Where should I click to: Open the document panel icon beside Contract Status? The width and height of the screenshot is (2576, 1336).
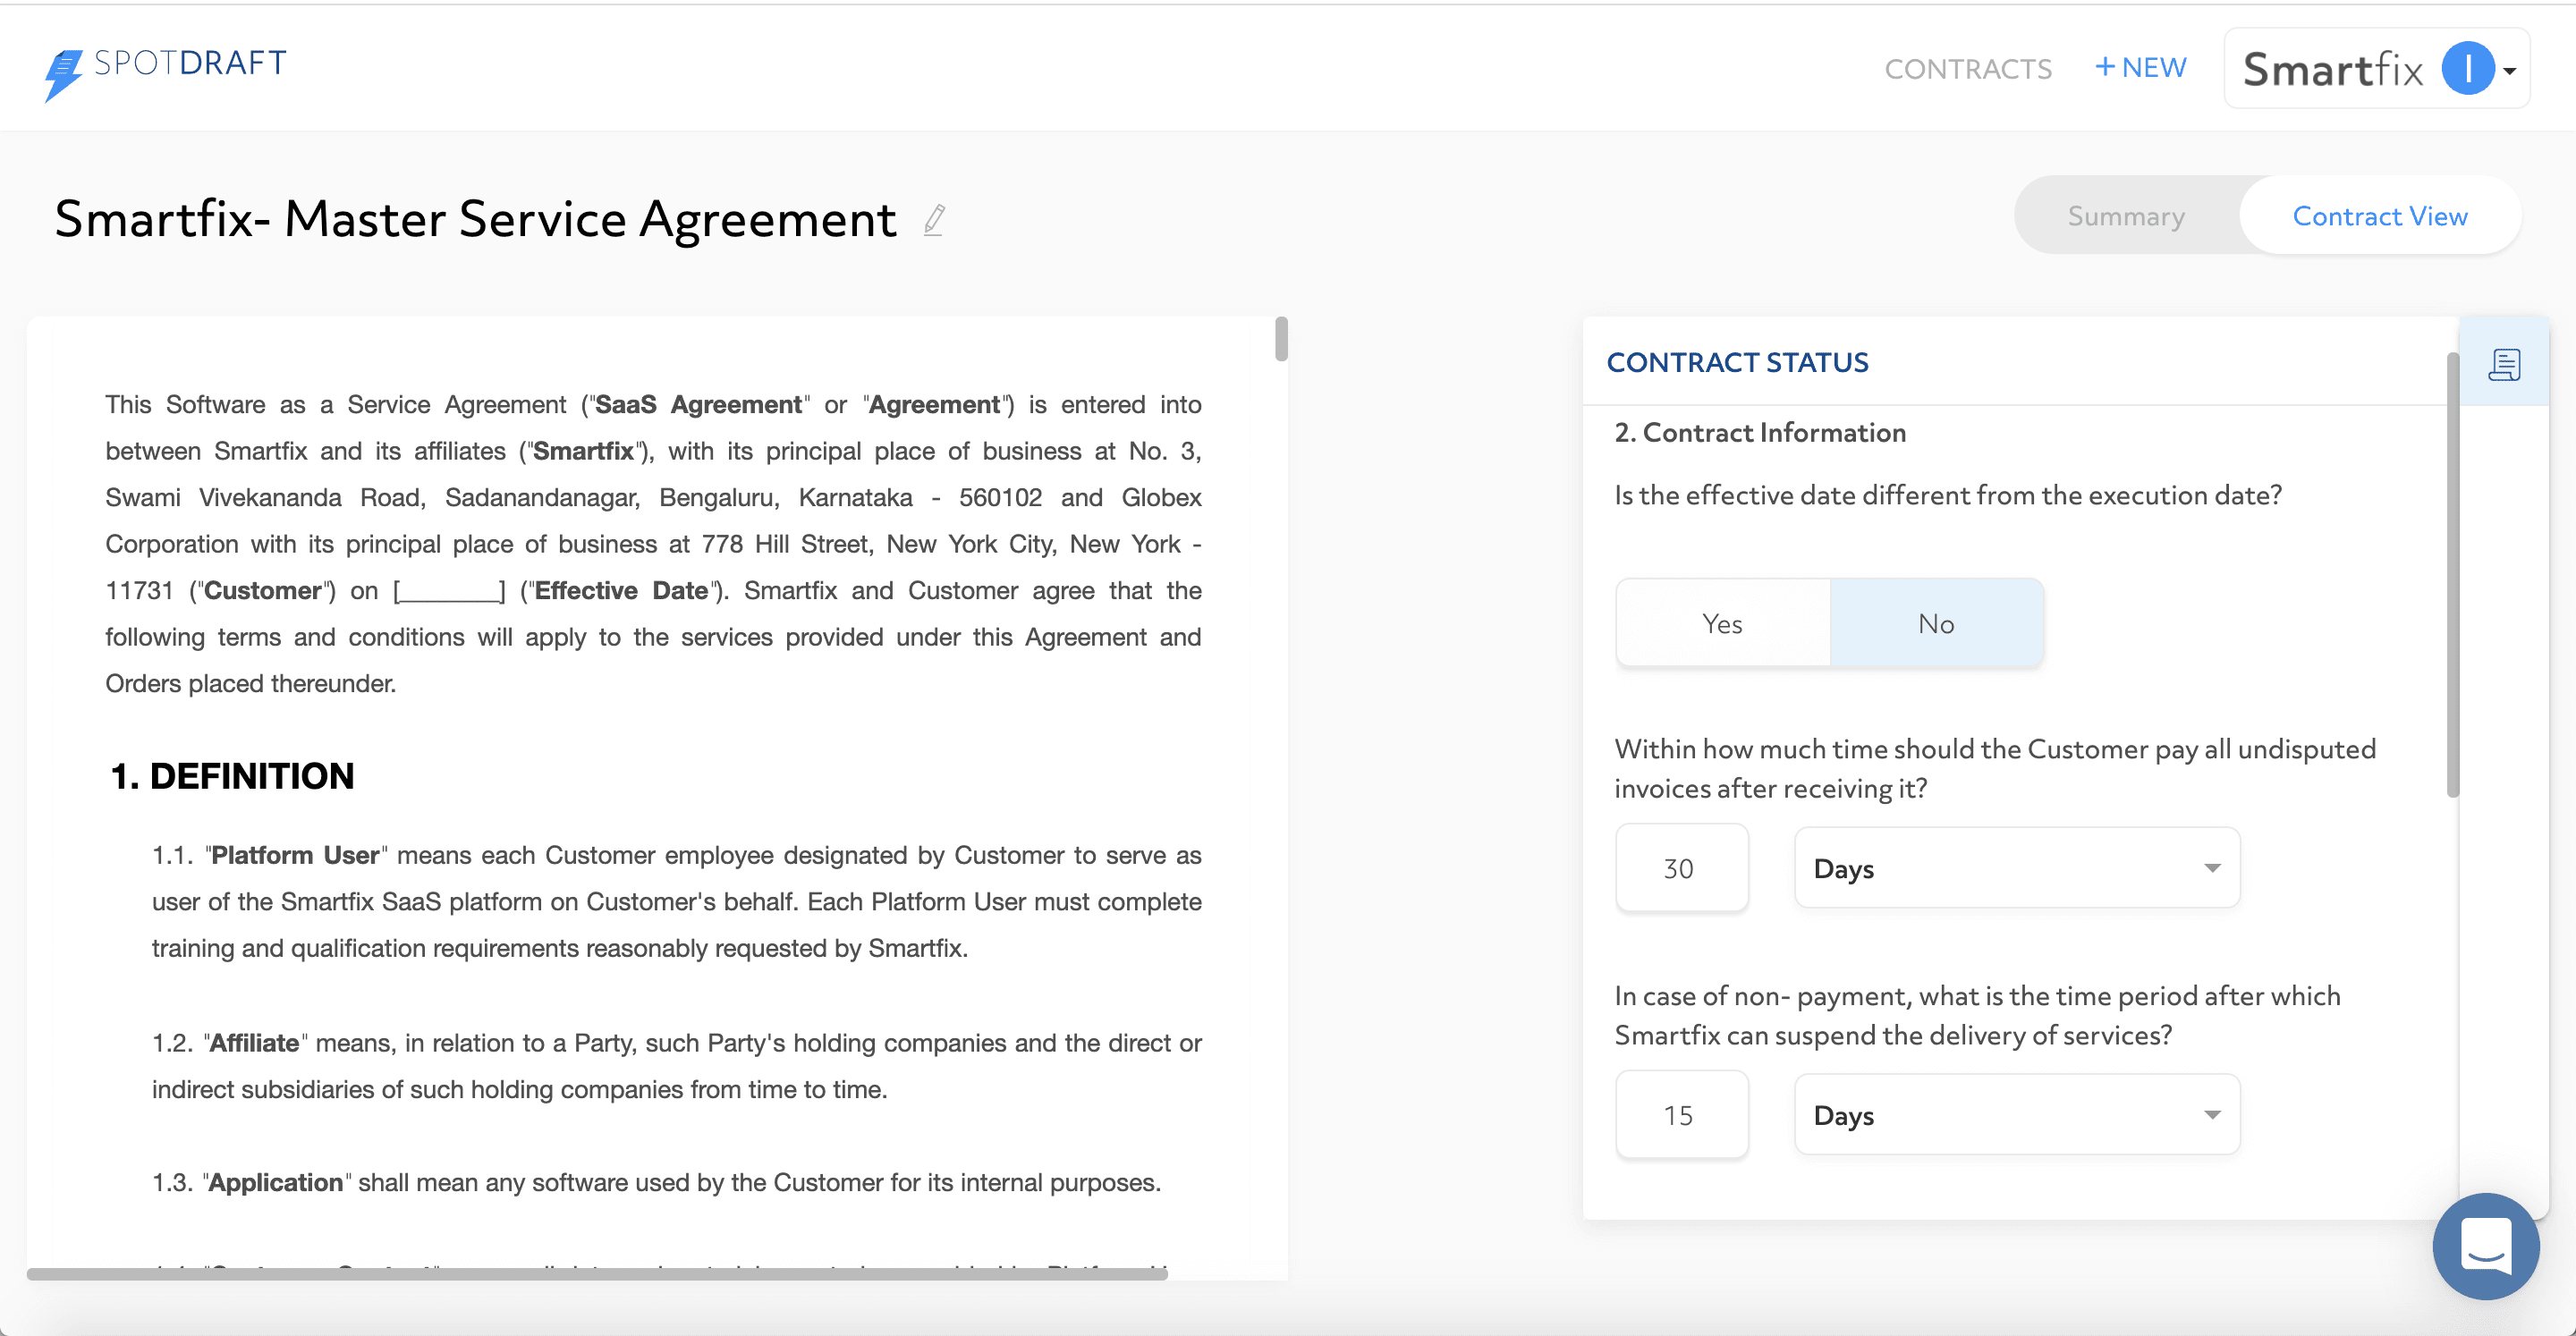click(2504, 363)
